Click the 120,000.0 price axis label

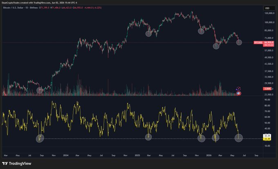point(269,13)
